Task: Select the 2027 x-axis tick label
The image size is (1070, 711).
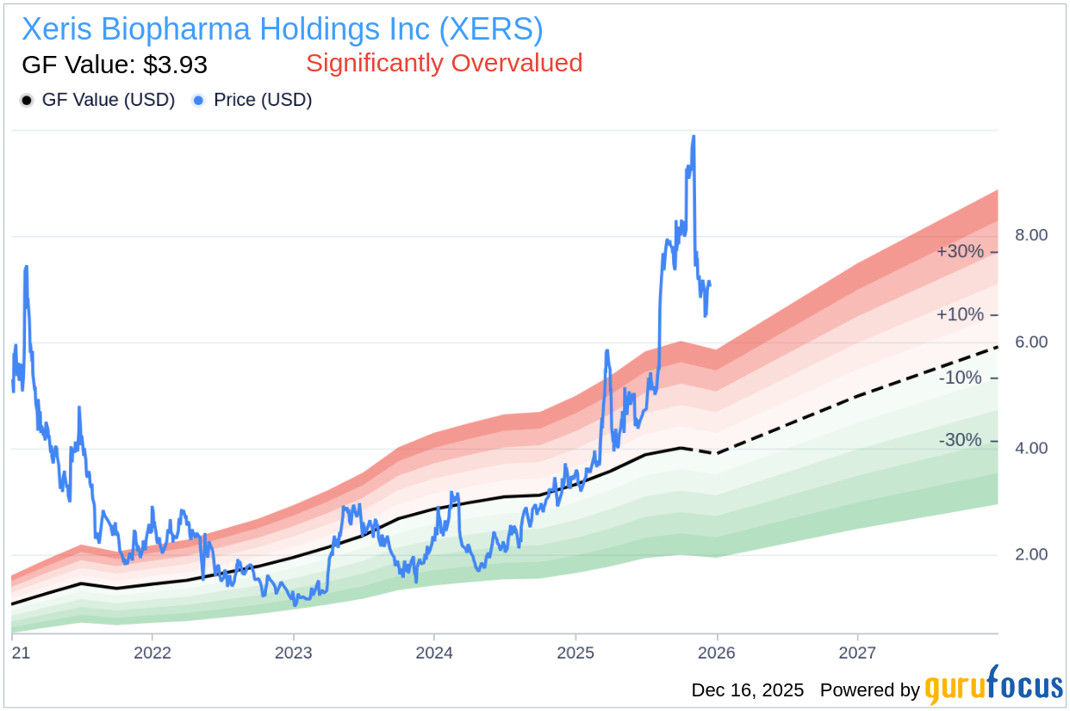Action: coord(858,653)
